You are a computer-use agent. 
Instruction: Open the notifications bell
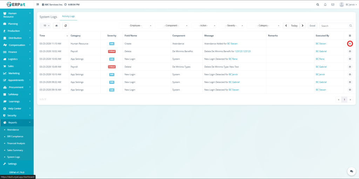tap(325, 5)
